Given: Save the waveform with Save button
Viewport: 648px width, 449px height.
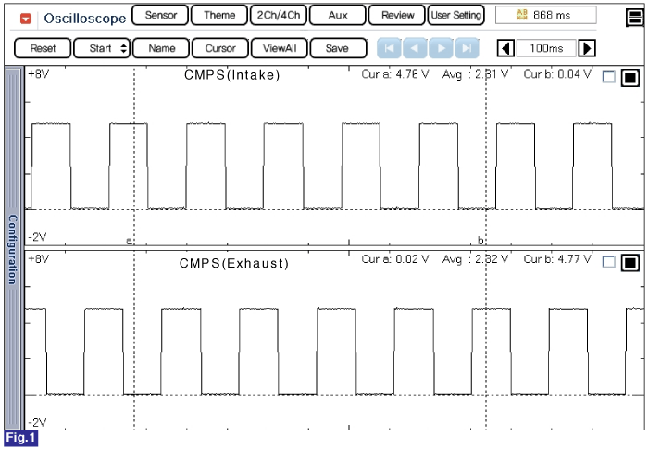Looking at the screenshot, I should point(338,48).
